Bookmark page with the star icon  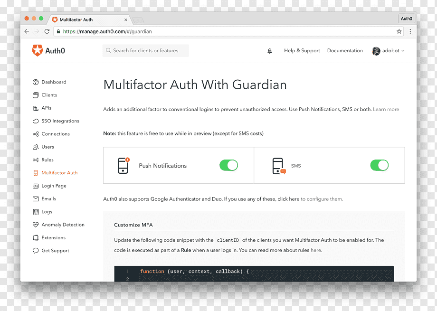pyautogui.click(x=399, y=31)
